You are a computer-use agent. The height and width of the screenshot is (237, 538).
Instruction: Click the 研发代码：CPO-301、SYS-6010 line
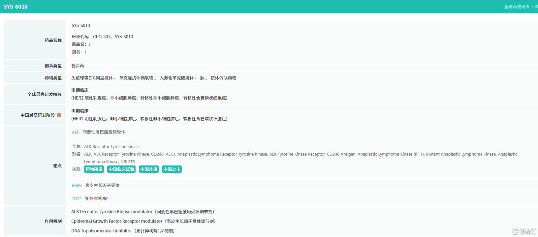tap(102, 37)
